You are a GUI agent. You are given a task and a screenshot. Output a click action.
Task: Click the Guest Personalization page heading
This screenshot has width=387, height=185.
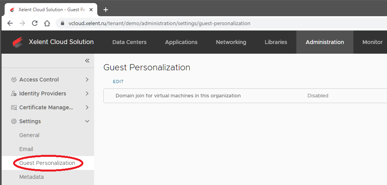[x=147, y=67]
